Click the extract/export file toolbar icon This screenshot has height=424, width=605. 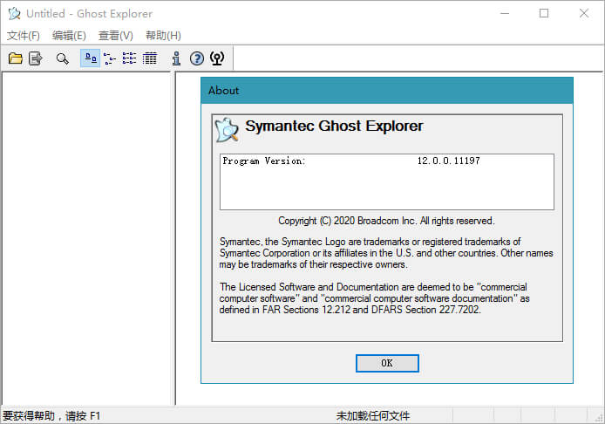[x=36, y=58]
